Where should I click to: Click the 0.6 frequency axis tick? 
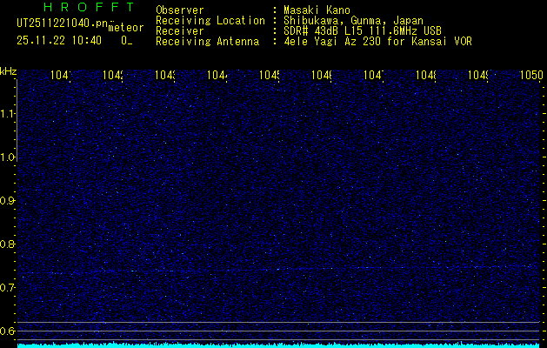[x=8, y=331]
